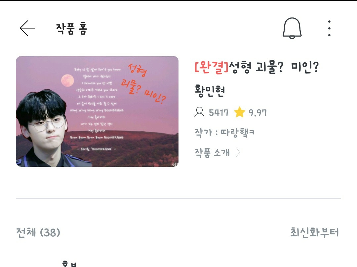Image resolution: width=357 pixels, height=267 pixels.
Task: Open the partially visible episode at bottom
Action: [178, 263]
